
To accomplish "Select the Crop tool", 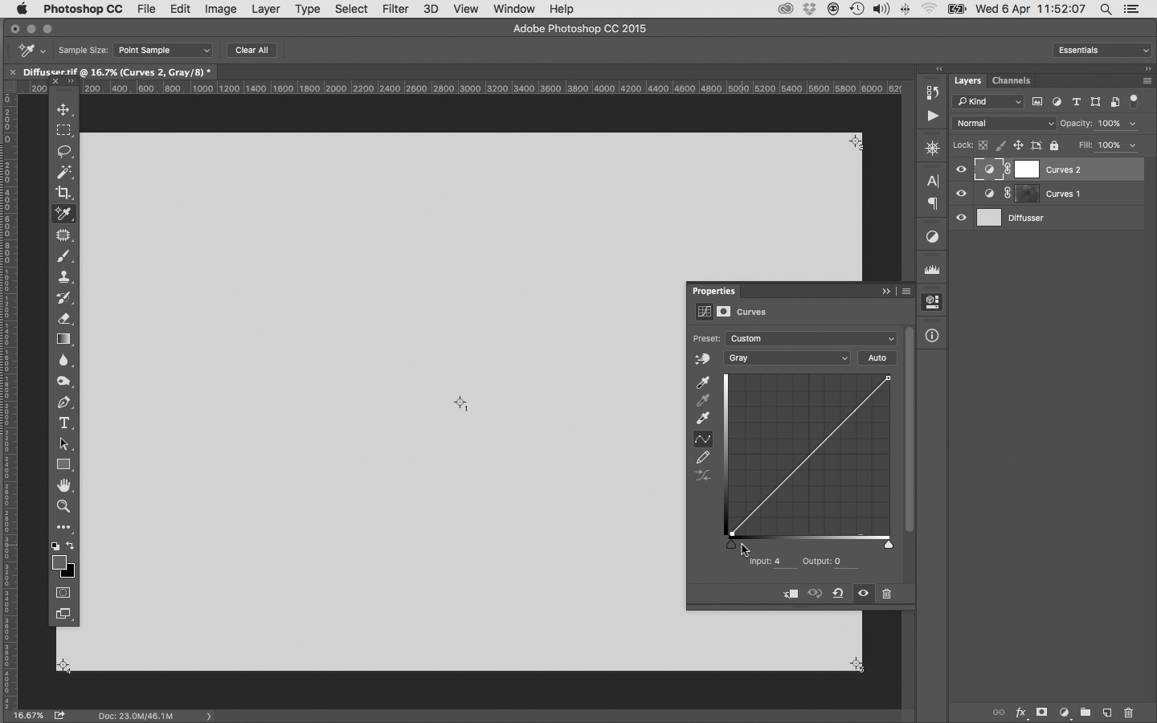I will [x=63, y=193].
